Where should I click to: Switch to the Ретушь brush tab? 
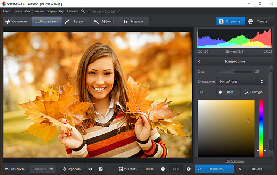76,21
